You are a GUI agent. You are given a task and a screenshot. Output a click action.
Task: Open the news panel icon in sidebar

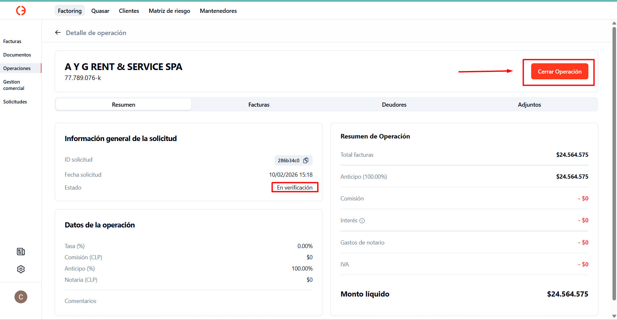coord(21,252)
